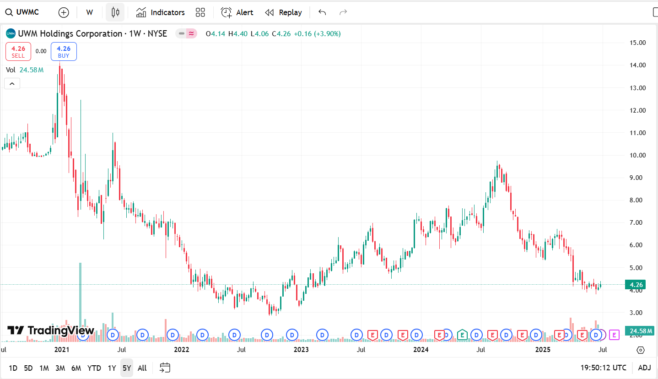The image size is (658, 379).
Task: Click the 2021 time axis label
Action: click(x=61, y=350)
